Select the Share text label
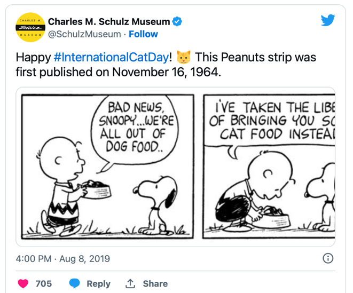This screenshot has height=293, width=353. pyautogui.click(x=155, y=283)
